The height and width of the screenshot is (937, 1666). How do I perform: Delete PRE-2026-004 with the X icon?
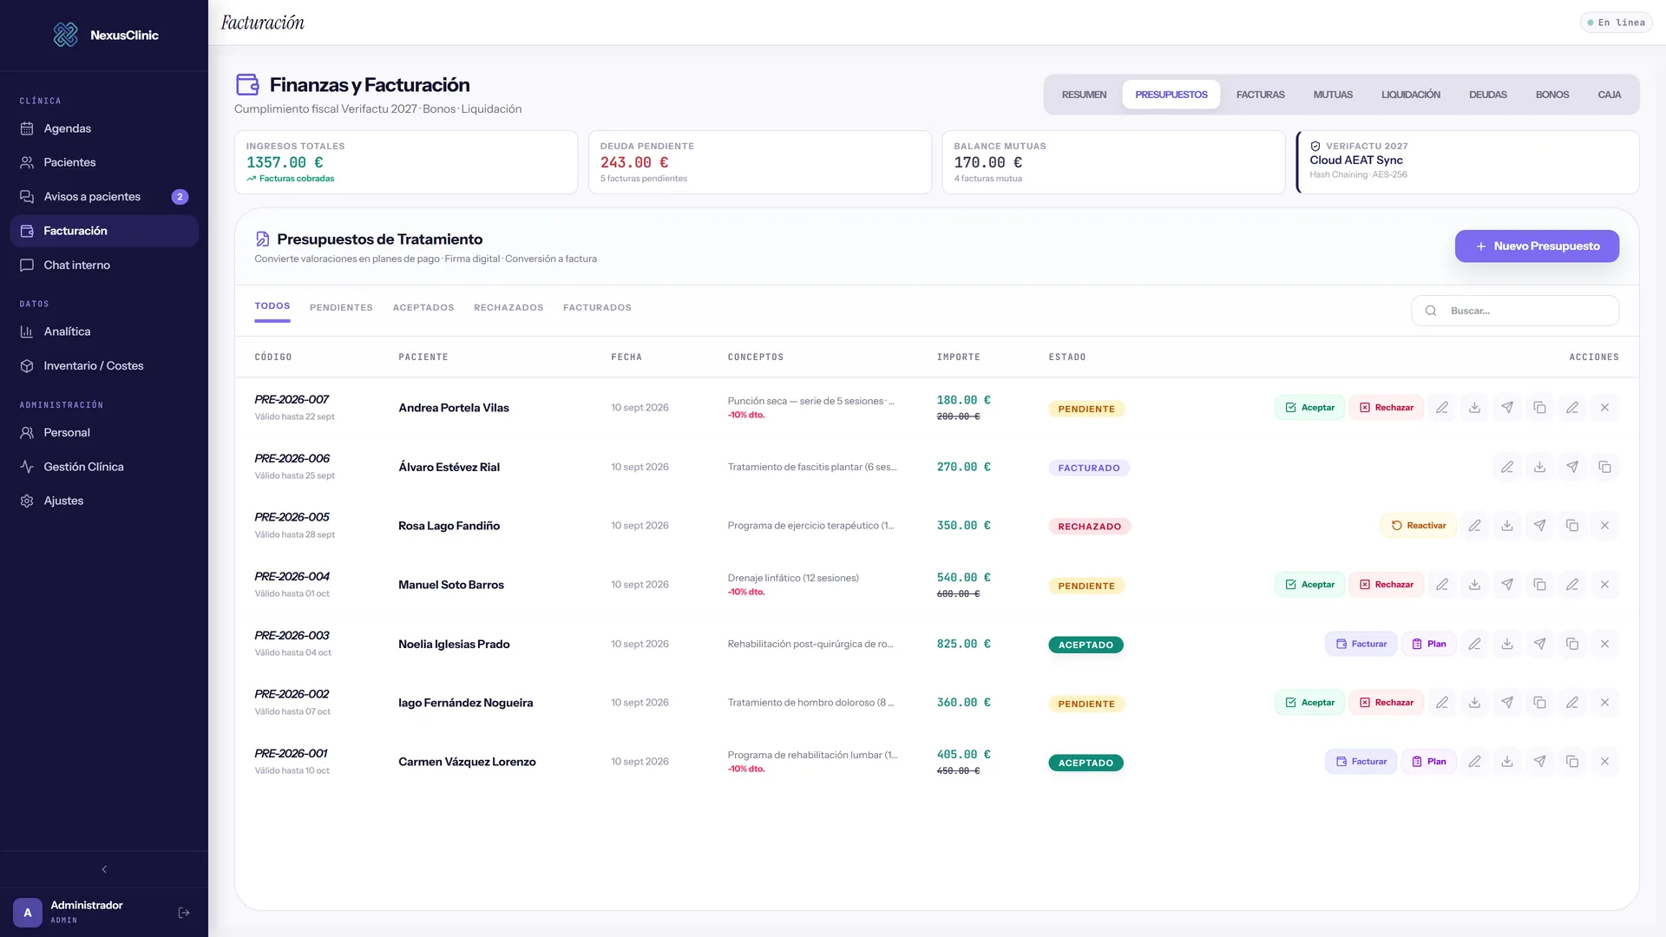1604,585
